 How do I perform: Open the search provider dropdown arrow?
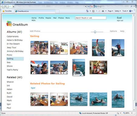134,6
